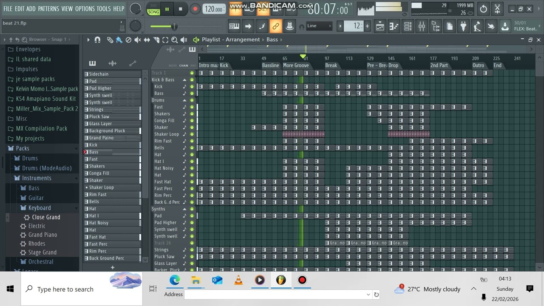544x306 pixels.
Task: Show automation clips filter in picker panel
Action: point(133,63)
